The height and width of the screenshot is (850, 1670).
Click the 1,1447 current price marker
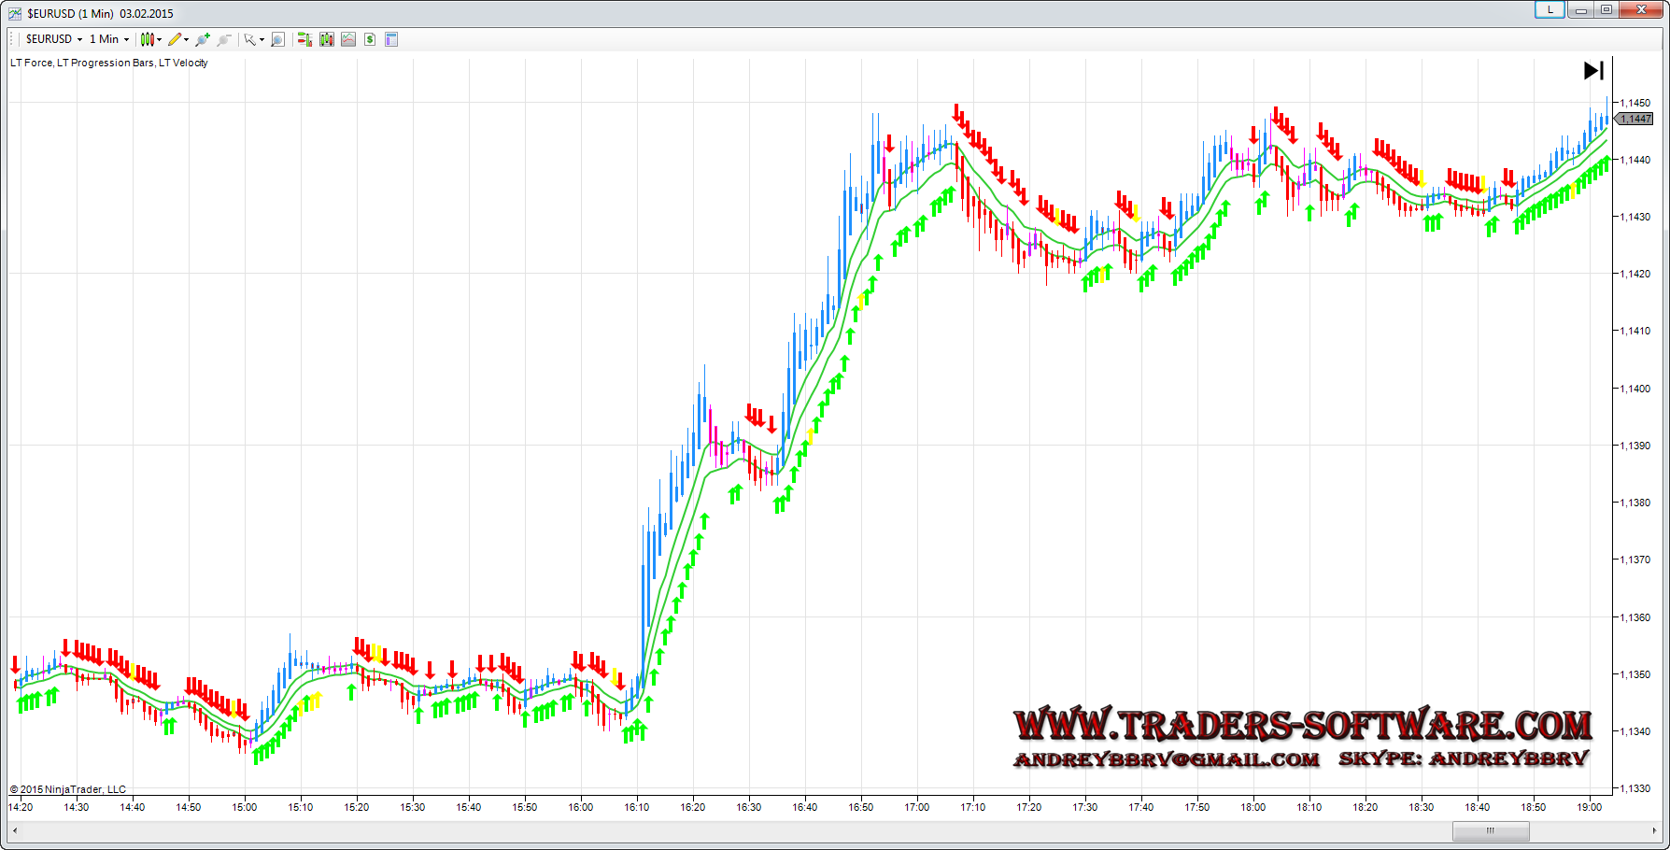tap(1635, 119)
